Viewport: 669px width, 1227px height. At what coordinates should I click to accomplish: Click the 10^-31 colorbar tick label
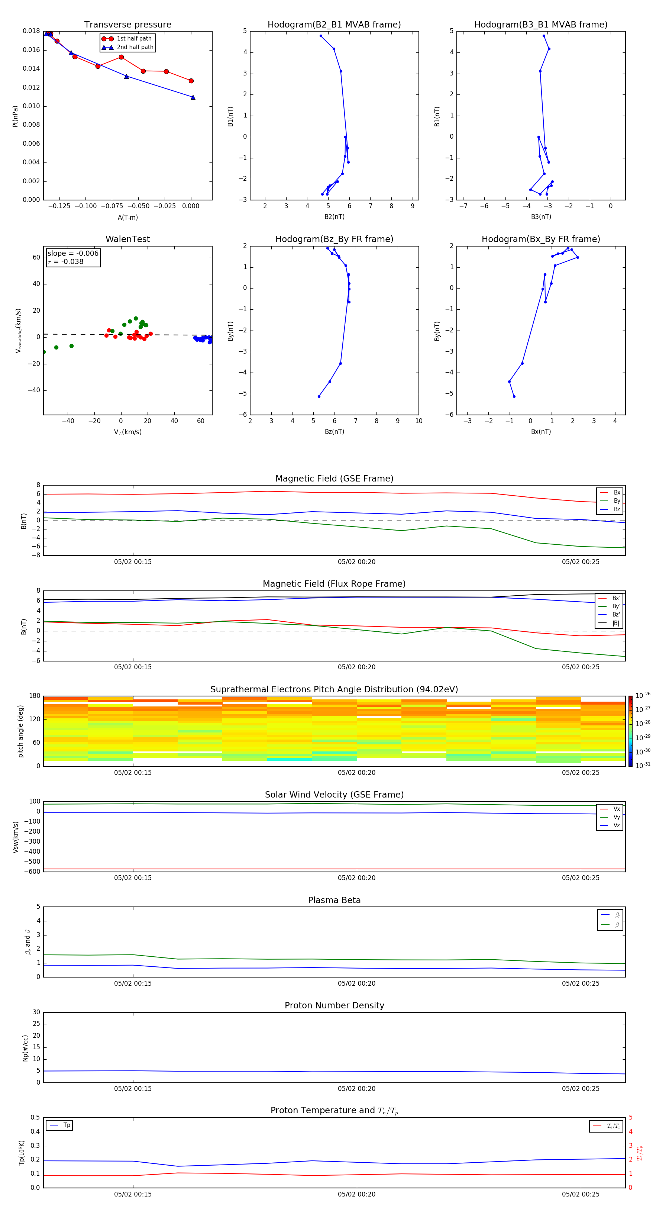(643, 766)
